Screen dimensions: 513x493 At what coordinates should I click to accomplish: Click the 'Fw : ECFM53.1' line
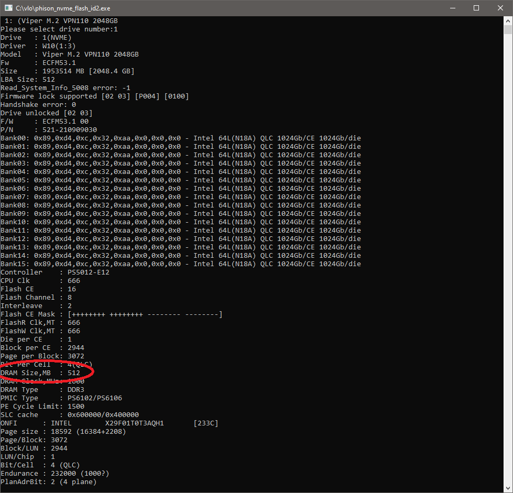(38, 63)
